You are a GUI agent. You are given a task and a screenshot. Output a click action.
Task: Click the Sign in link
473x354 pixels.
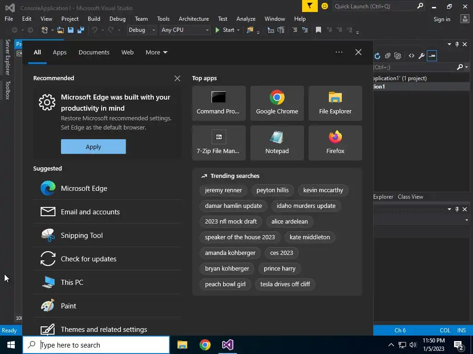[x=442, y=19]
